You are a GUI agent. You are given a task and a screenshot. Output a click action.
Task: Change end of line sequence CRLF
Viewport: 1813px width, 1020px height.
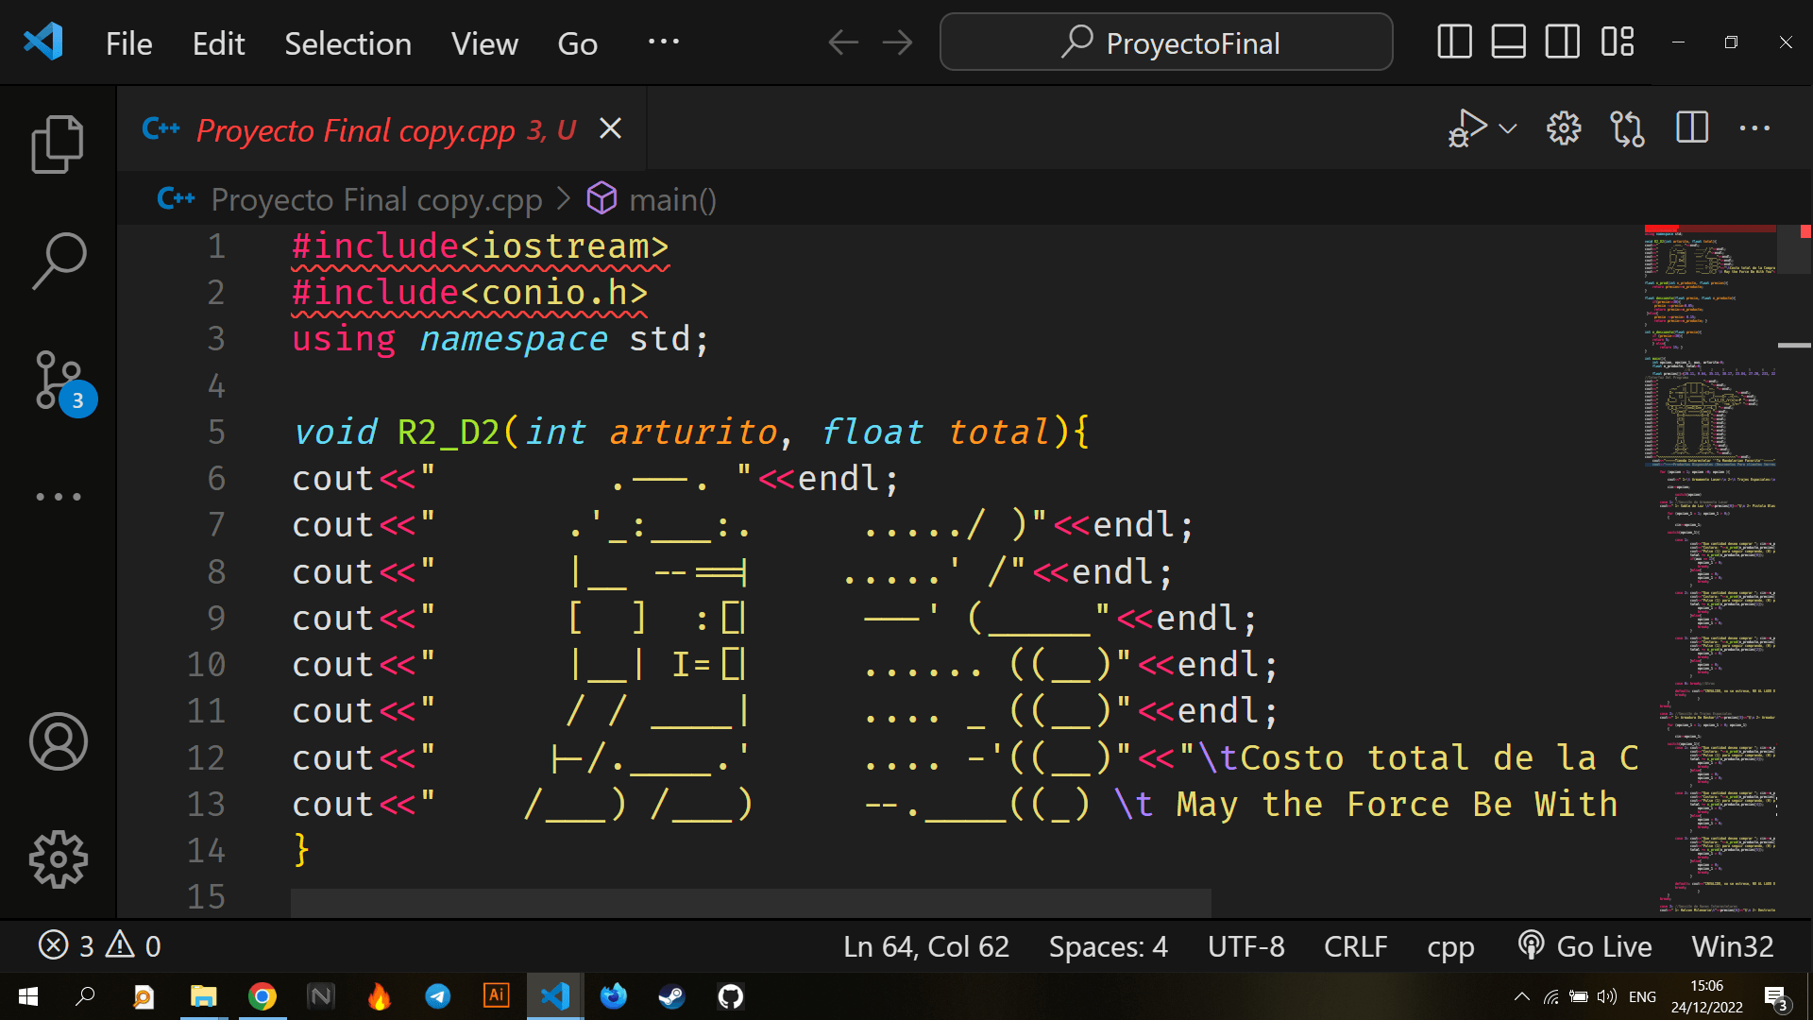[x=1355, y=946]
